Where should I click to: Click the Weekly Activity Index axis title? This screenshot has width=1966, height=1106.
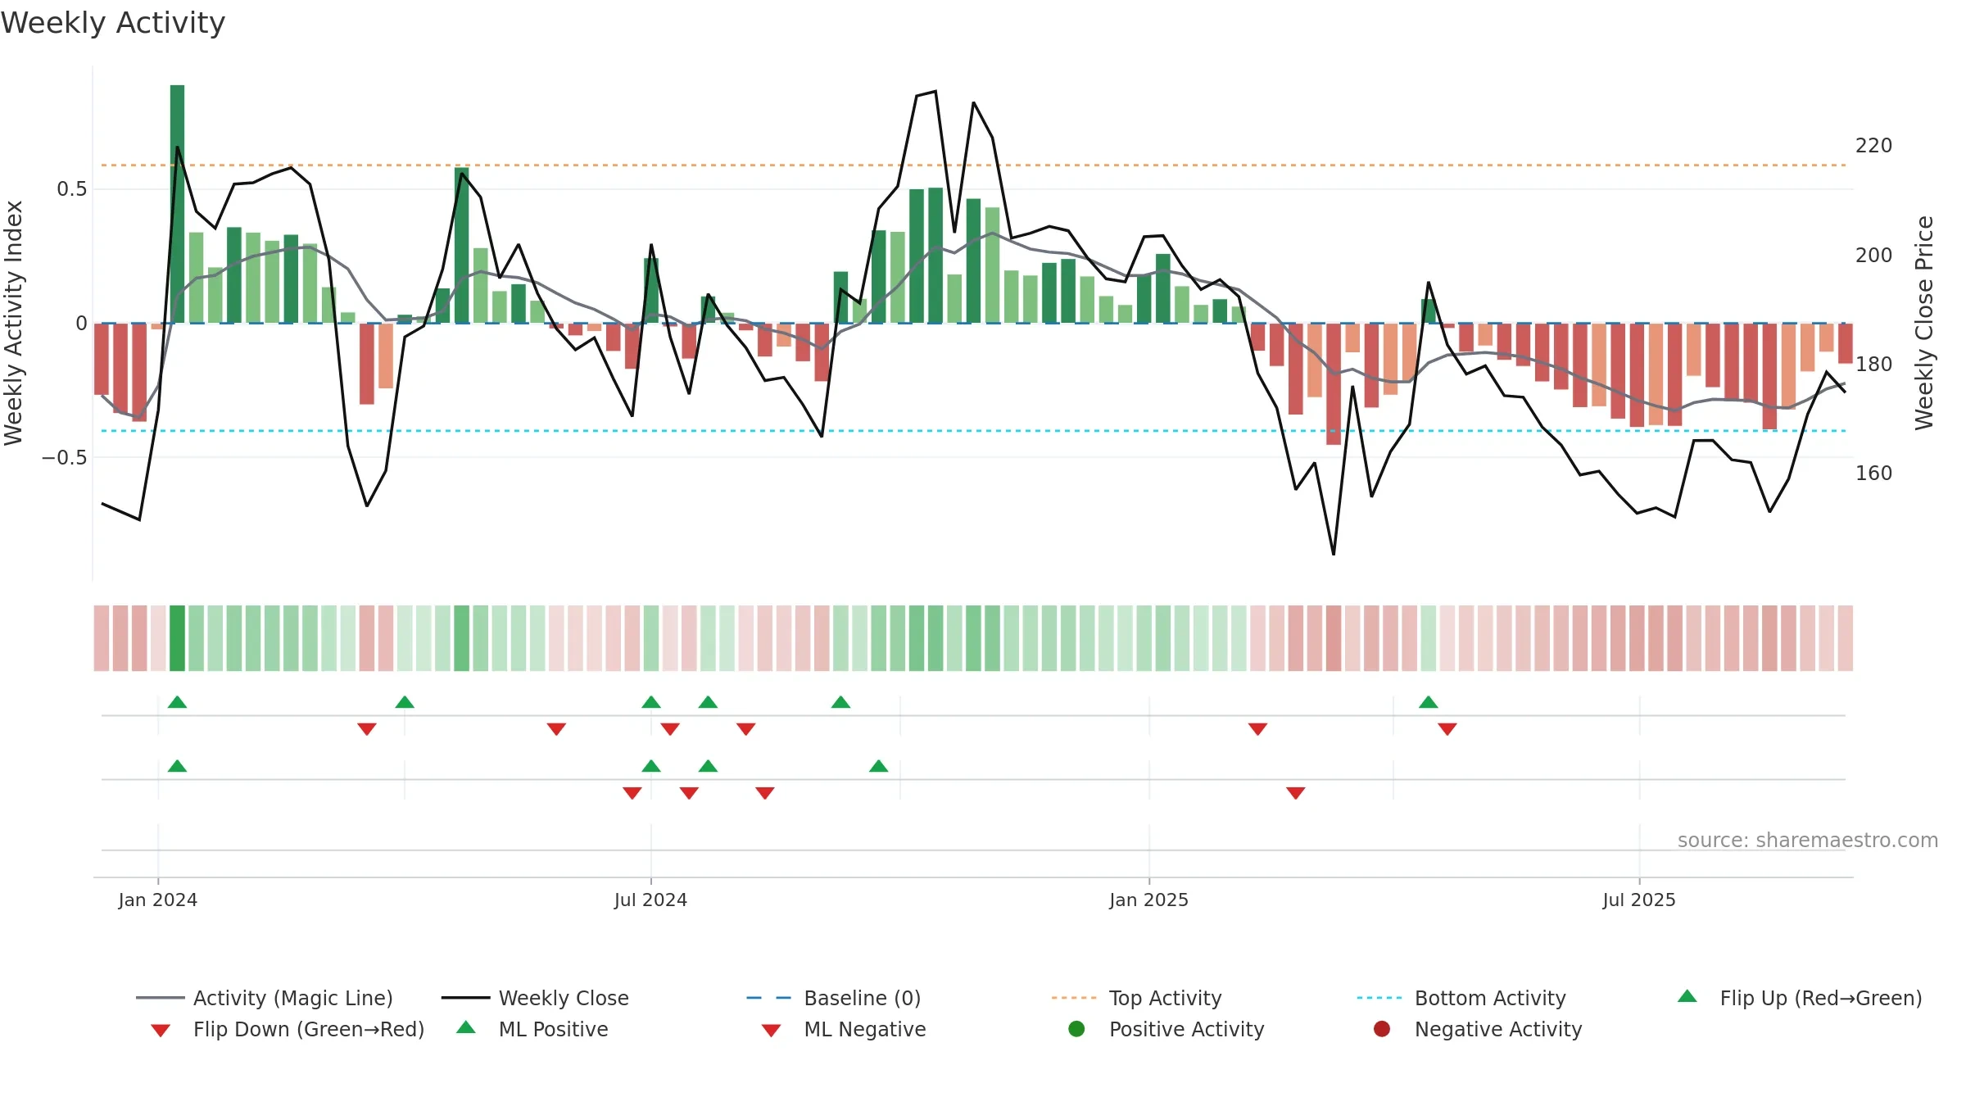tap(14, 323)
